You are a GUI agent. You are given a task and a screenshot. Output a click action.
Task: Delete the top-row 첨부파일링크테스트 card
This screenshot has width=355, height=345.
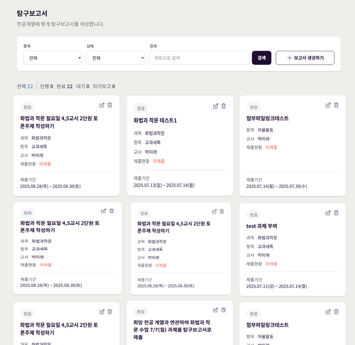(x=336, y=105)
